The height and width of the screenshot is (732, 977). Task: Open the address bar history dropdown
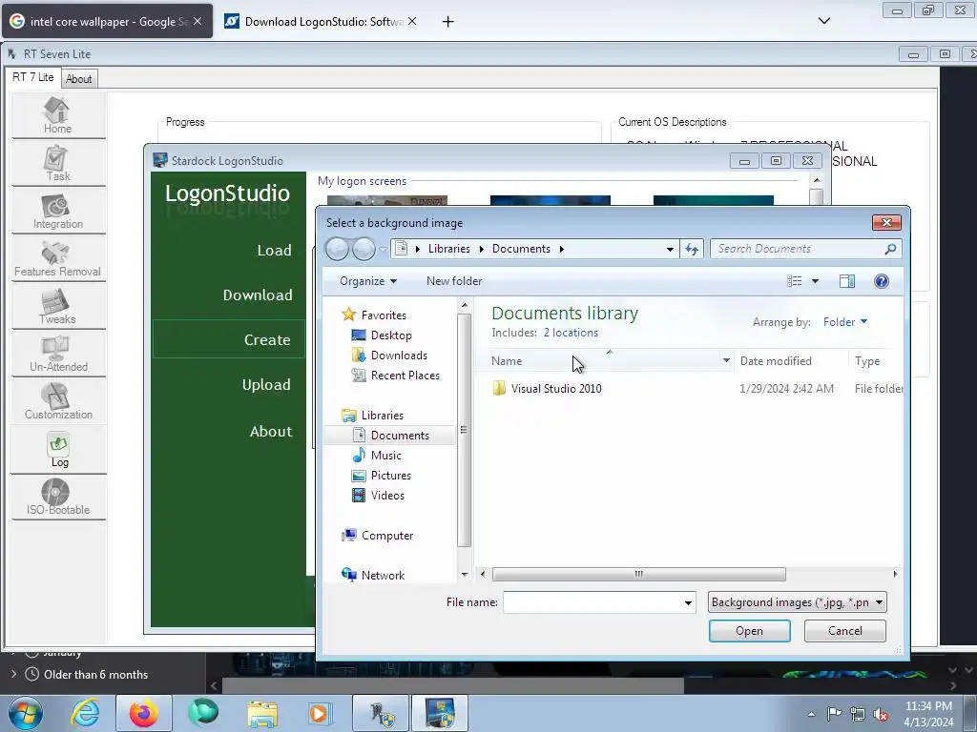(670, 249)
